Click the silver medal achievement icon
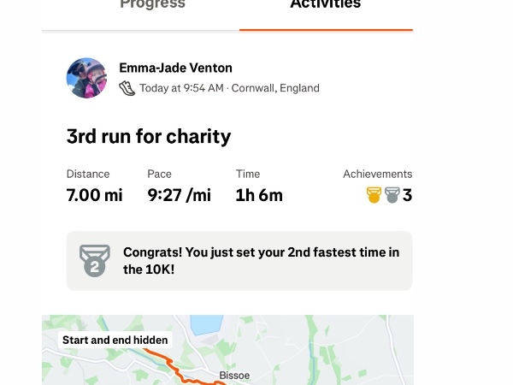 392,195
